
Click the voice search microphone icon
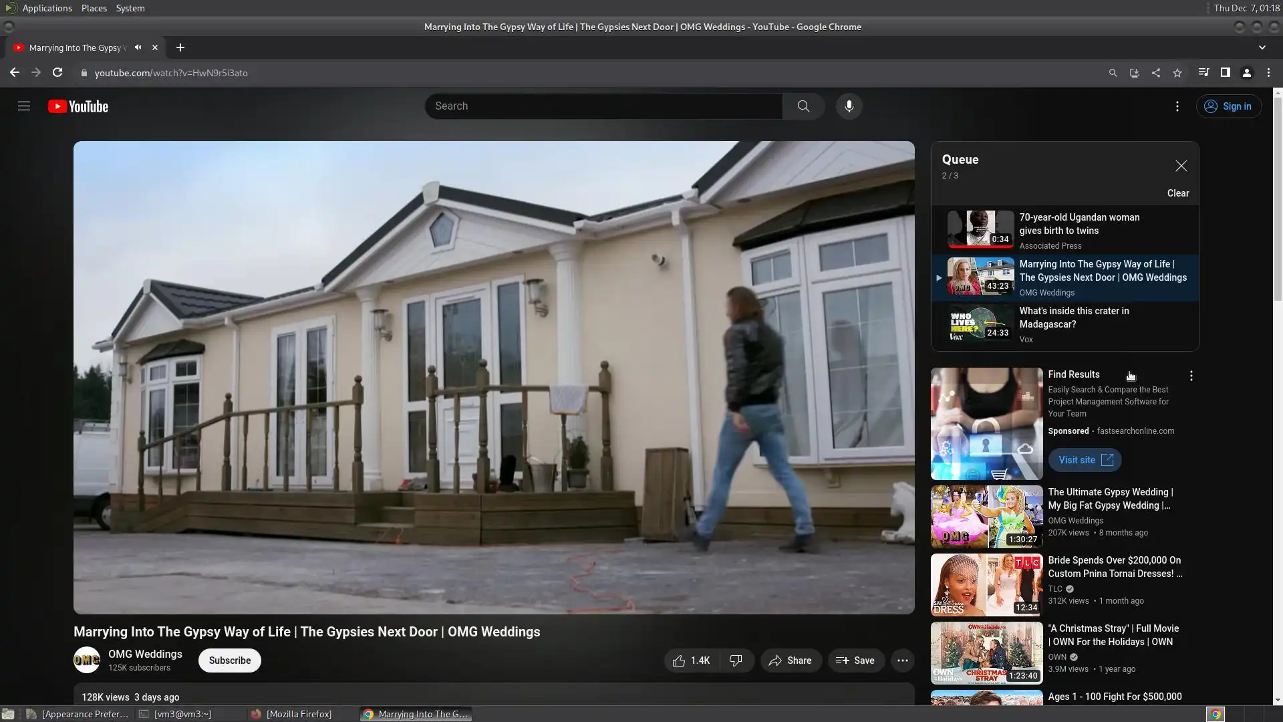[x=849, y=106]
